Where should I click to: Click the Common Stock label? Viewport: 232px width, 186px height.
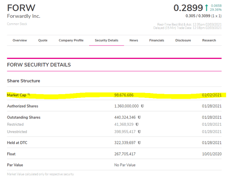click(x=17, y=24)
